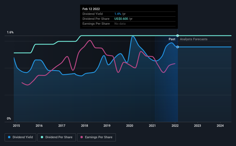Click the 2015 label on the x-axis
The height and width of the screenshot is (146, 236).
[16, 126]
